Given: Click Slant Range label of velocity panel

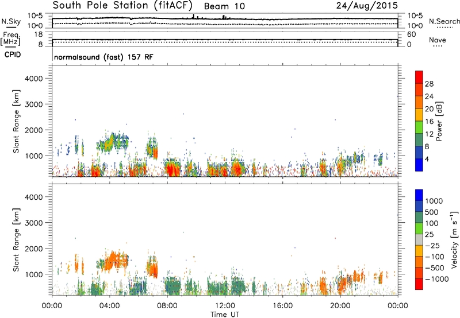Looking at the screenshot, I should click(x=16, y=240).
